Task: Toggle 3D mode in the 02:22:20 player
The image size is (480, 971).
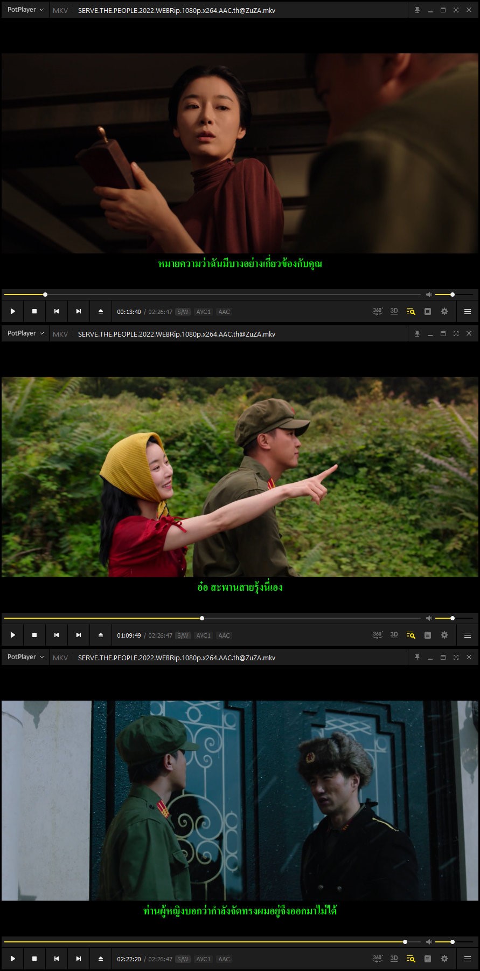Action: click(x=394, y=959)
